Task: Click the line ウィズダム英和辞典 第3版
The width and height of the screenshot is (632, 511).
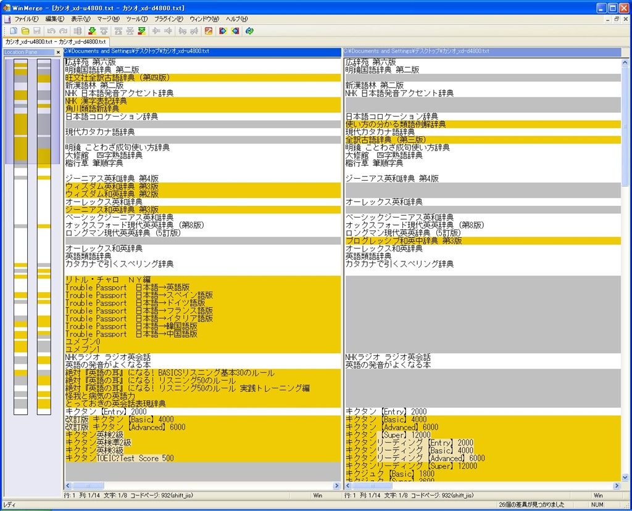Action: 202,186
